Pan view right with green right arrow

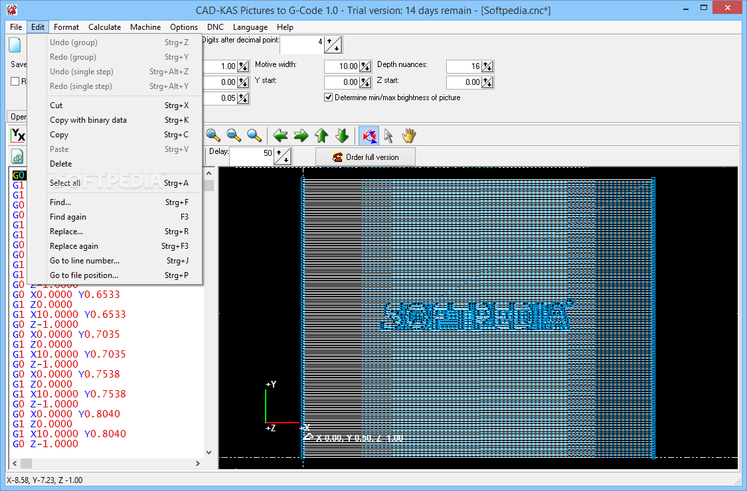click(301, 136)
